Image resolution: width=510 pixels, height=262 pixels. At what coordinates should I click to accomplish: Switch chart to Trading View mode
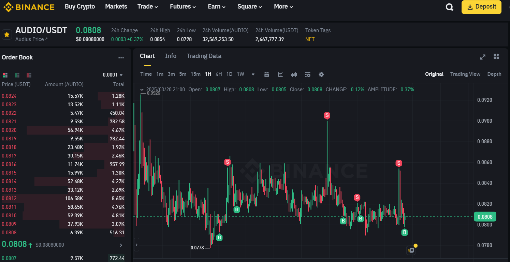click(x=465, y=74)
